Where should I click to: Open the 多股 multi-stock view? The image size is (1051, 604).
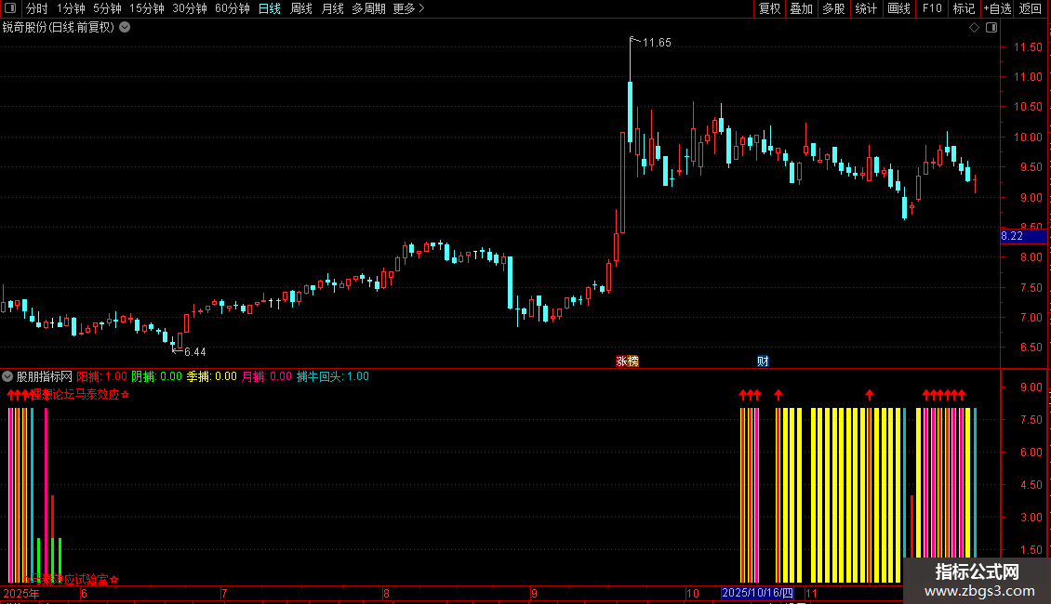coord(833,8)
